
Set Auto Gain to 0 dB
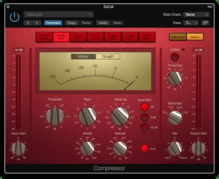point(145,117)
